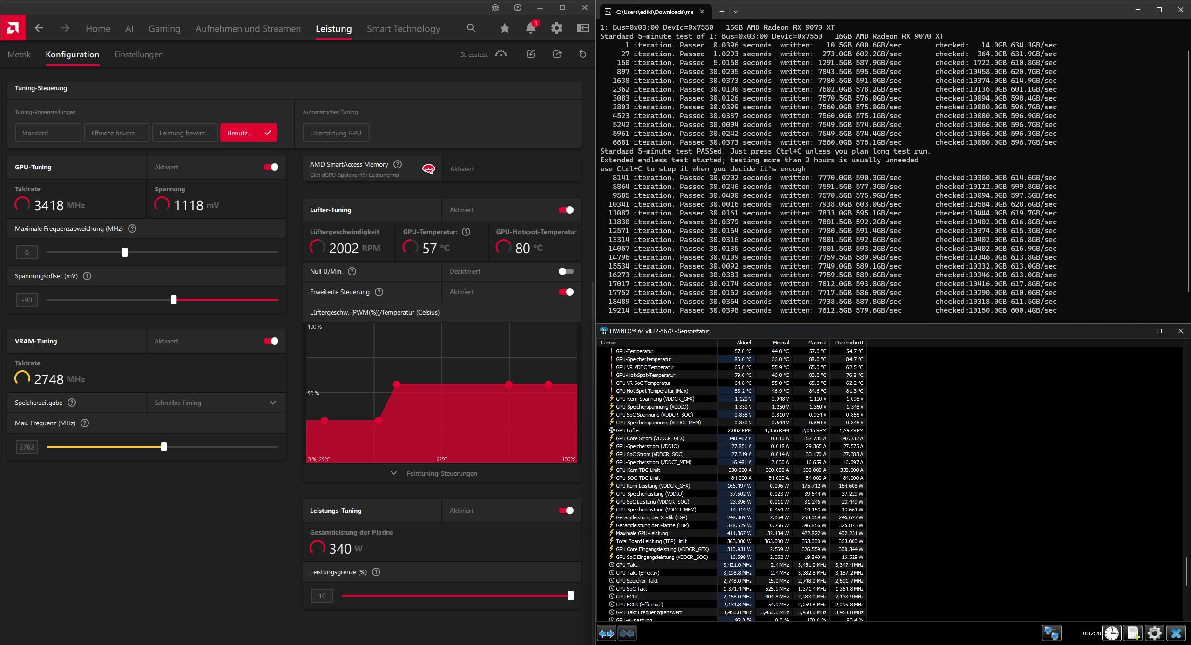Screen dimensions: 1191x645
Task: Click the Übertaktung GPU button
Action: click(336, 133)
